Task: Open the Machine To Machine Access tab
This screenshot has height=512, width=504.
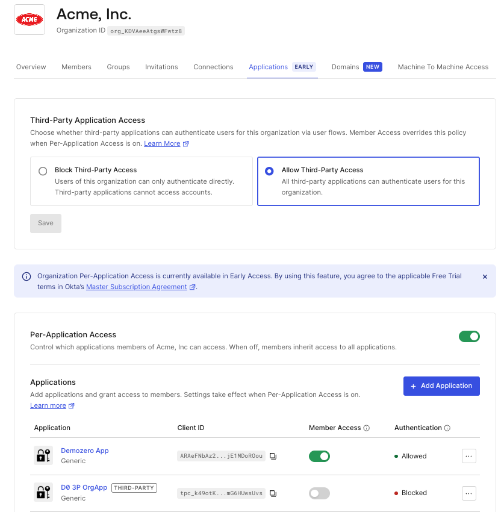Action: pos(443,67)
